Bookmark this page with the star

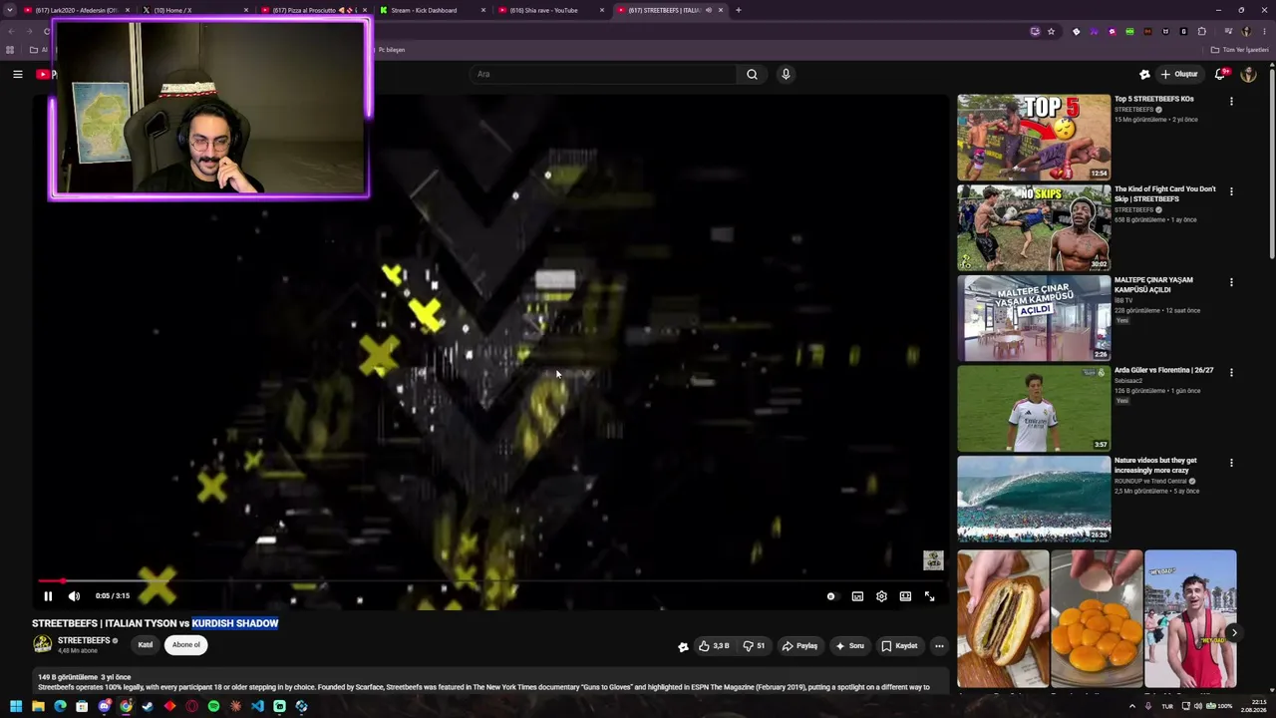coord(1051,32)
